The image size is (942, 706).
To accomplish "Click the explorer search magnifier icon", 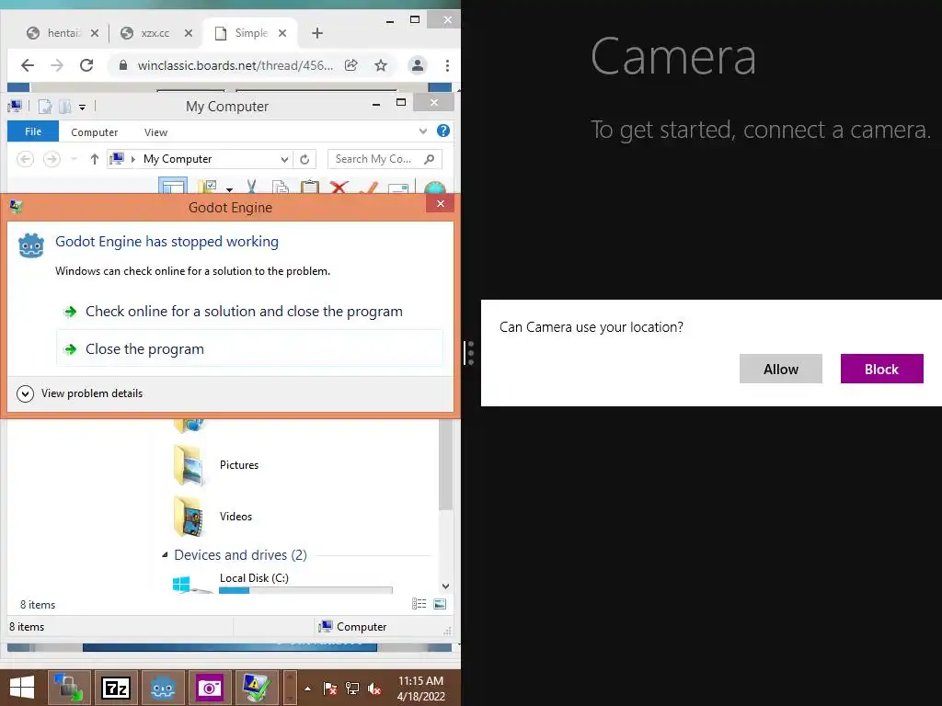I will 429,159.
